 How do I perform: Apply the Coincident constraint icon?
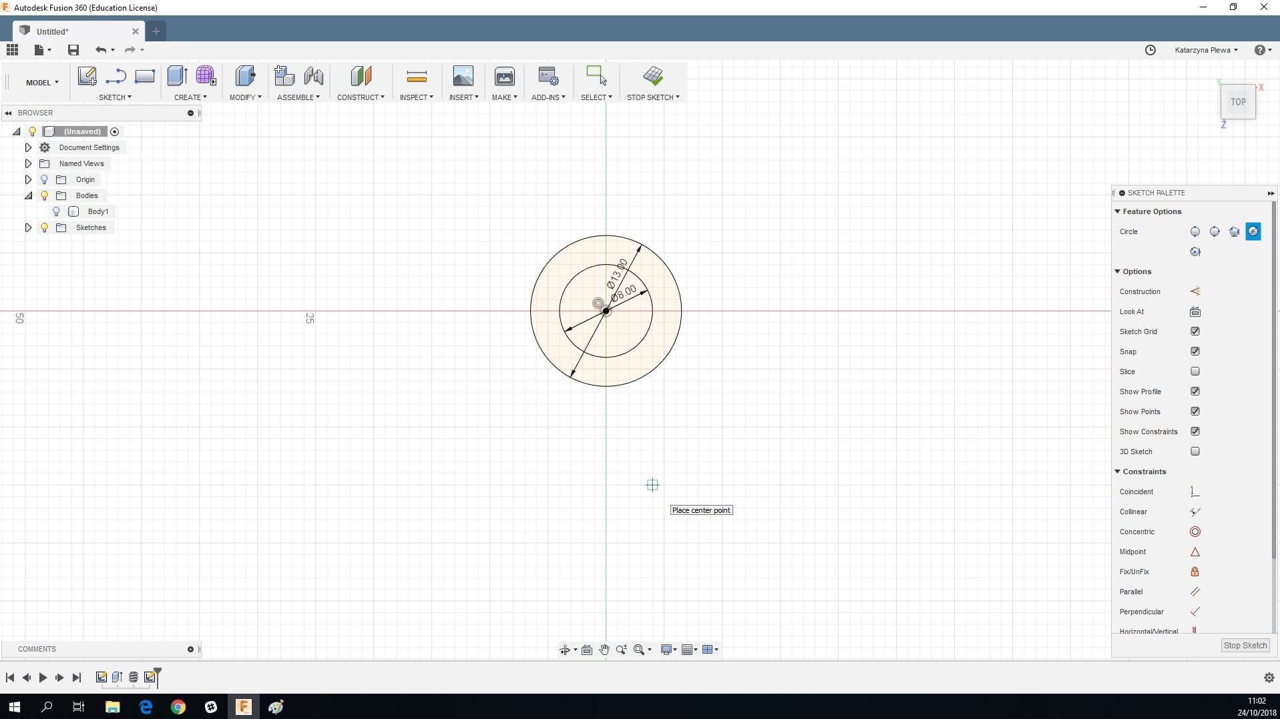(x=1195, y=492)
